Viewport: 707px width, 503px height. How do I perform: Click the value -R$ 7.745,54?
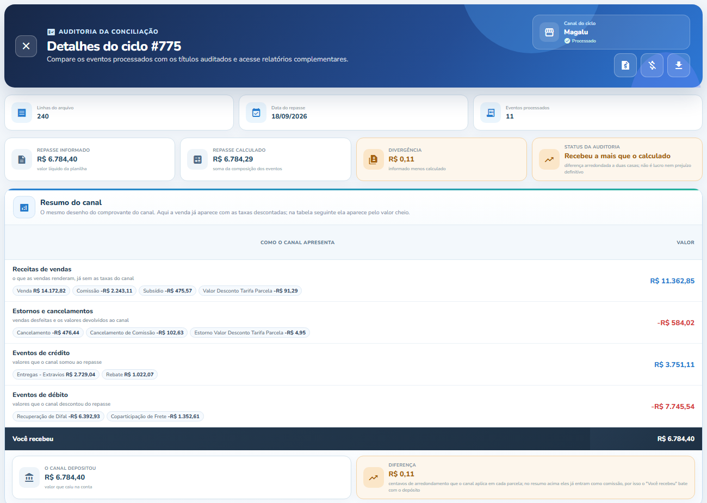(673, 407)
